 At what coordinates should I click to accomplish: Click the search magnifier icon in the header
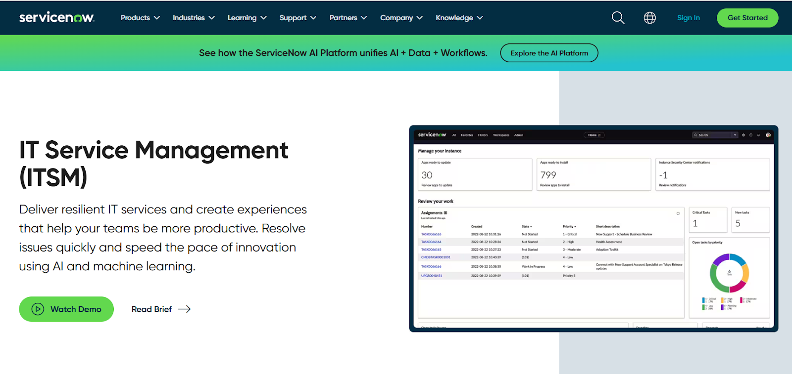(x=618, y=18)
